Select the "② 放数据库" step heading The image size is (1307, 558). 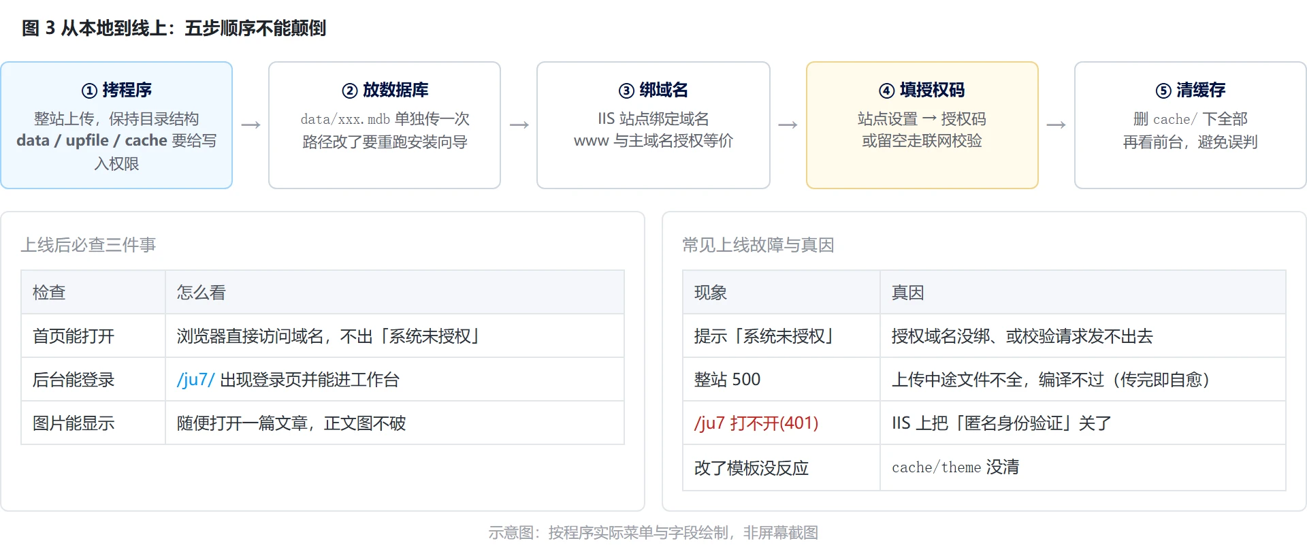click(385, 90)
